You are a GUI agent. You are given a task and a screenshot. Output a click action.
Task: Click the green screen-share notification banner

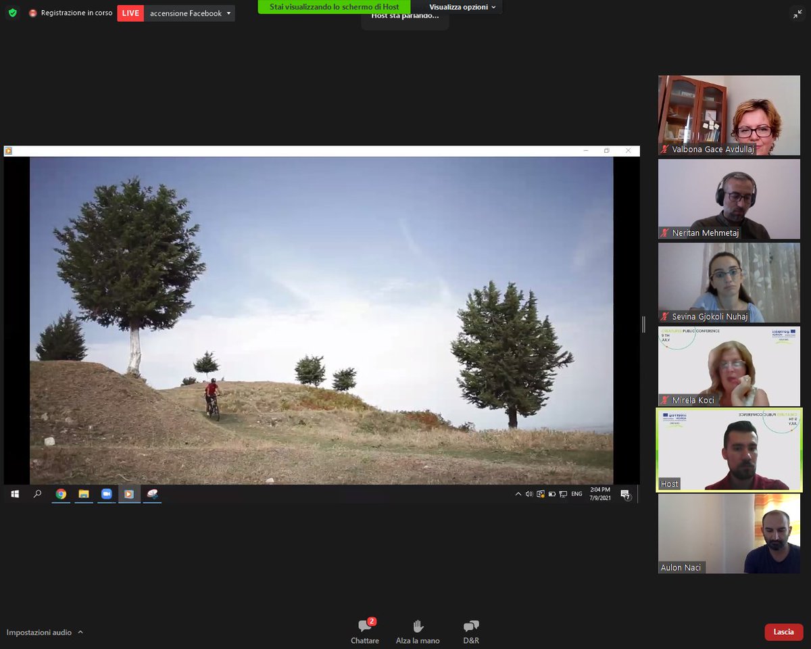point(334,7)
